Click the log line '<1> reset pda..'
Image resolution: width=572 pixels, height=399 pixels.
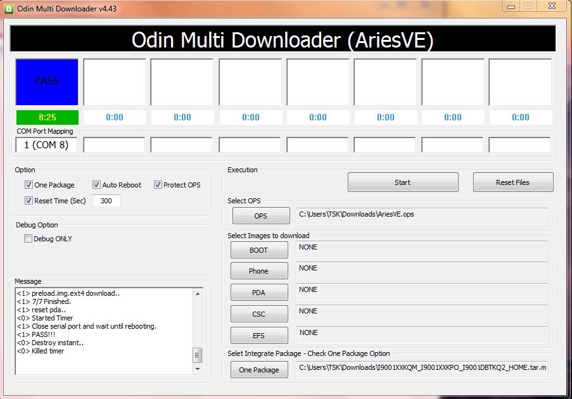pos(41,310)
